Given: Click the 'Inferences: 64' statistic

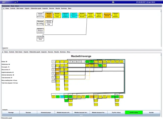Looking at the screenshot, I should click(6, 64).
